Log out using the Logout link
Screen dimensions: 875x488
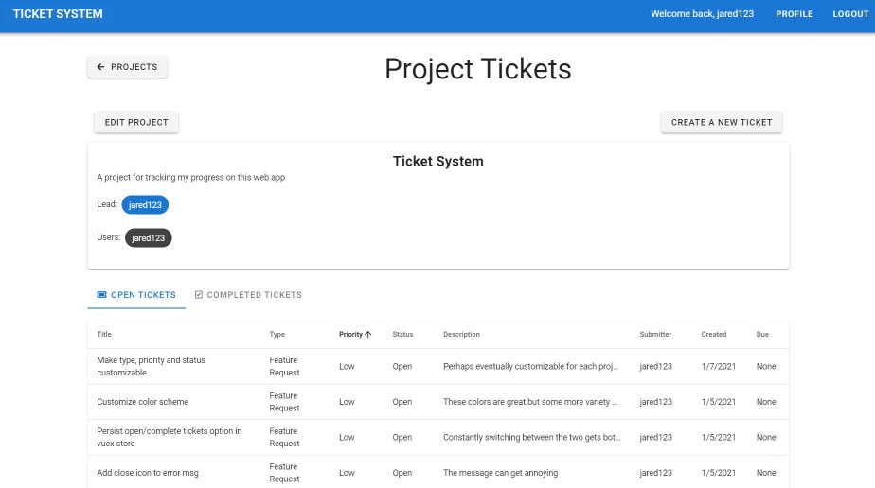tap(850, 14)
